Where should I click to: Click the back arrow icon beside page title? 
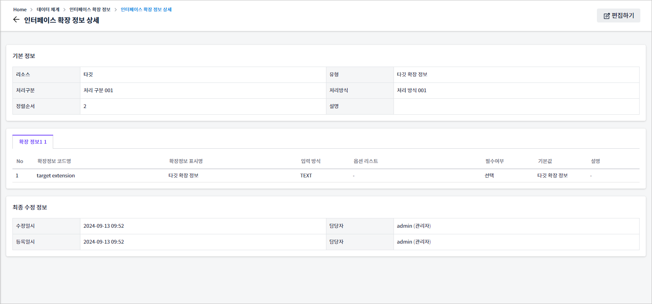[16, 20]
